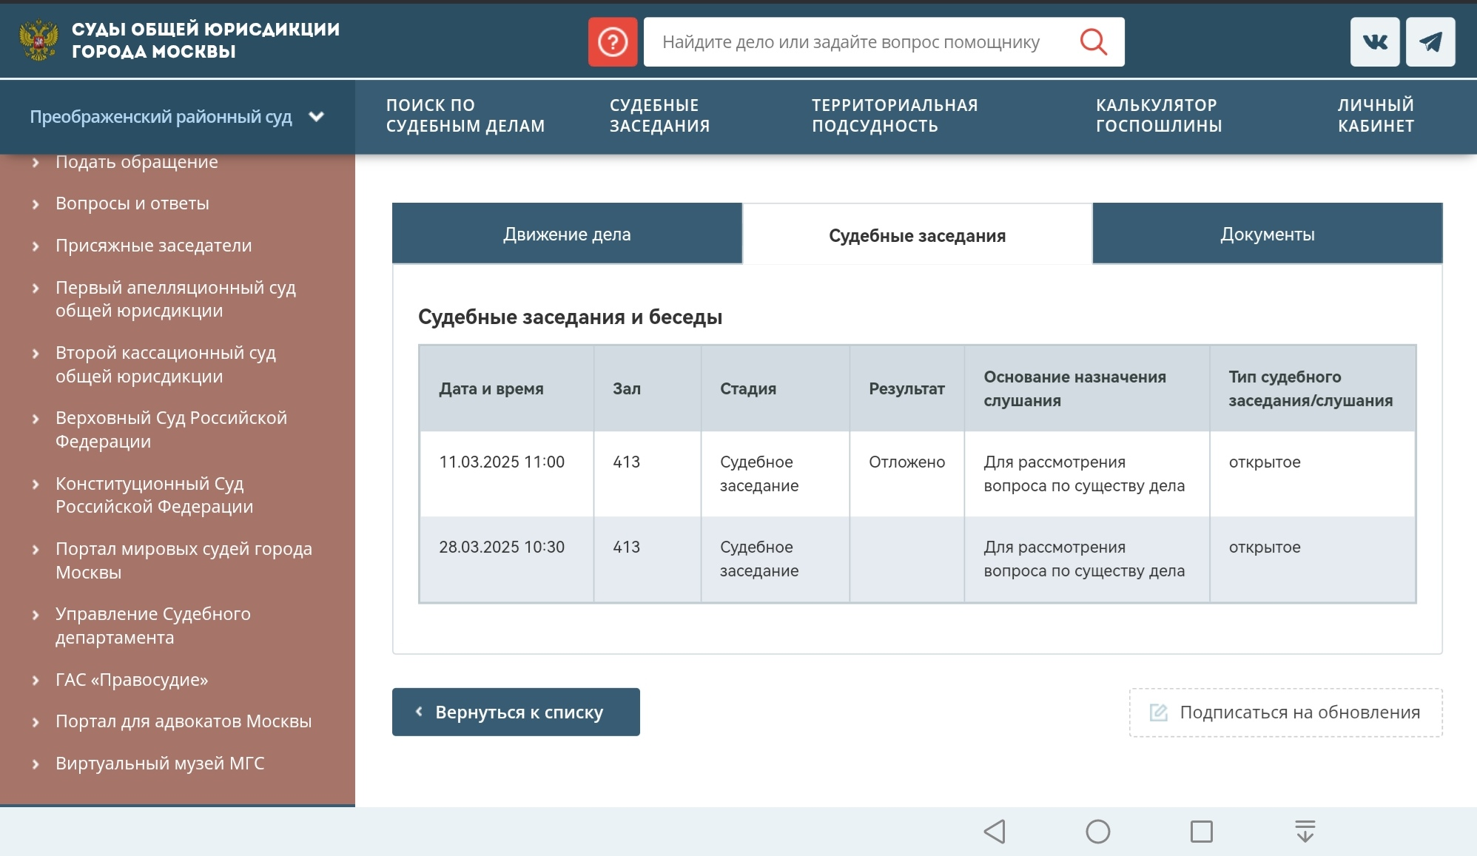Open the VK social network icon
This screenshot has width=1477, height=856.
[x=1375, y=42]
